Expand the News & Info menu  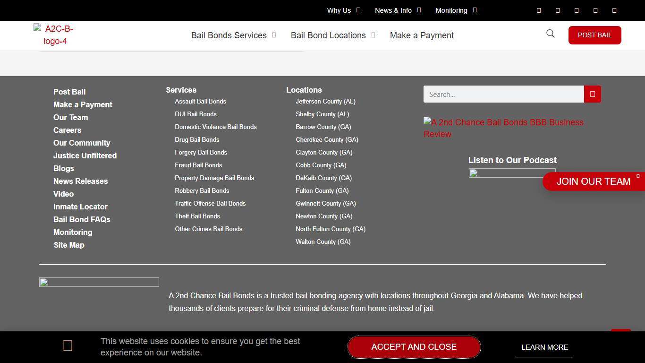[x=398, y=10]
